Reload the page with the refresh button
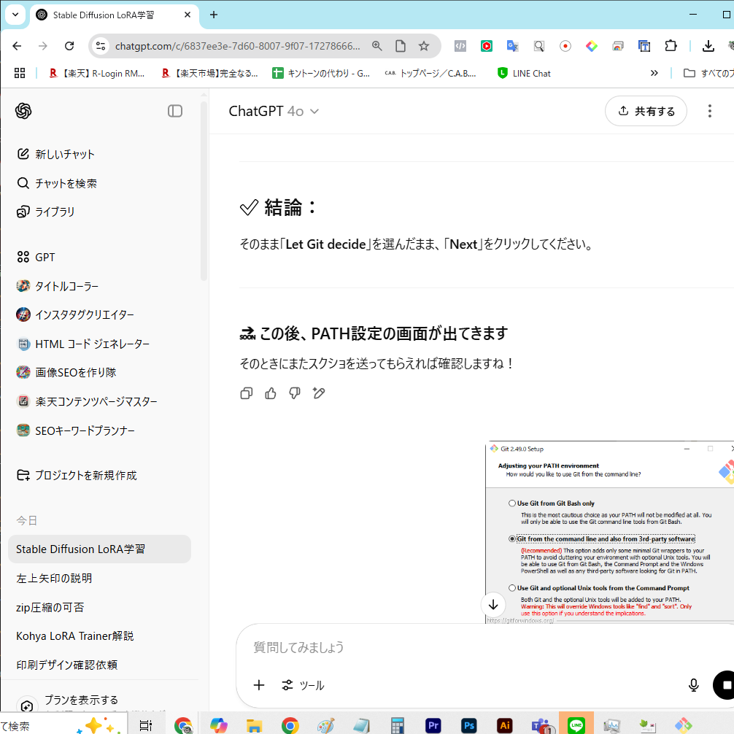The height and width of the screenshot is (734, 734). 69,46
